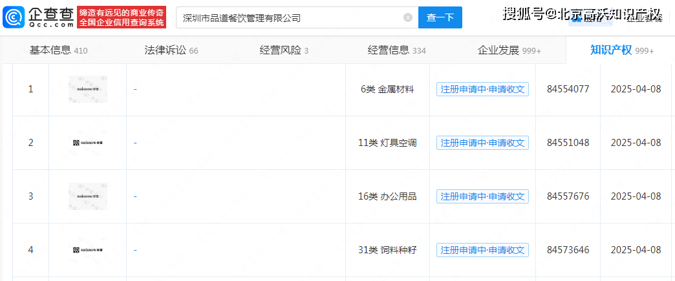Open the status tag beside 84557676
The width and height of the screenshot is (675, 281).
(x=482, y=196)
